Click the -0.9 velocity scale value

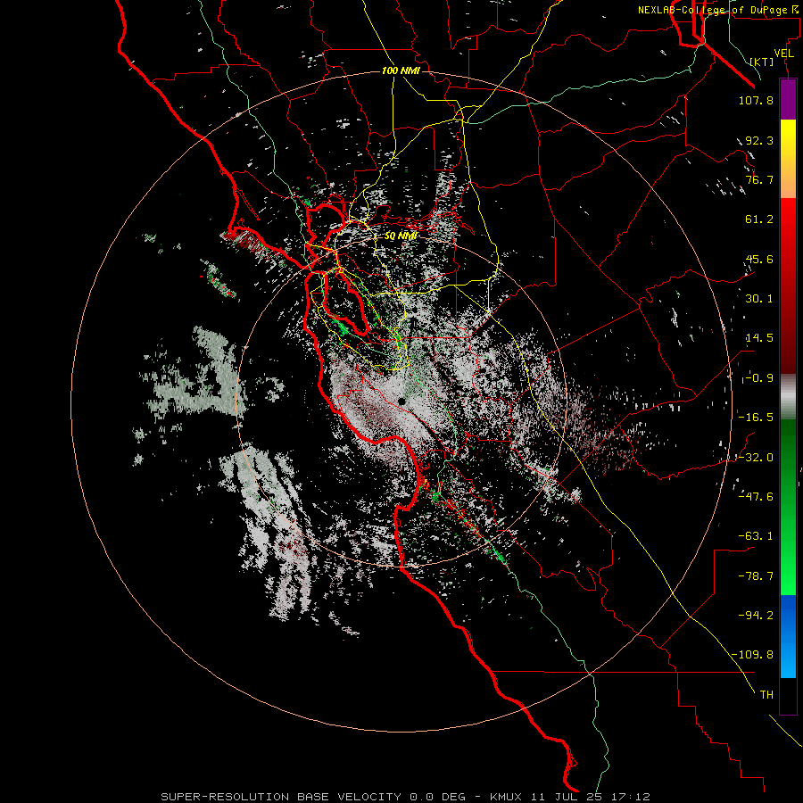tap(759, 378)
